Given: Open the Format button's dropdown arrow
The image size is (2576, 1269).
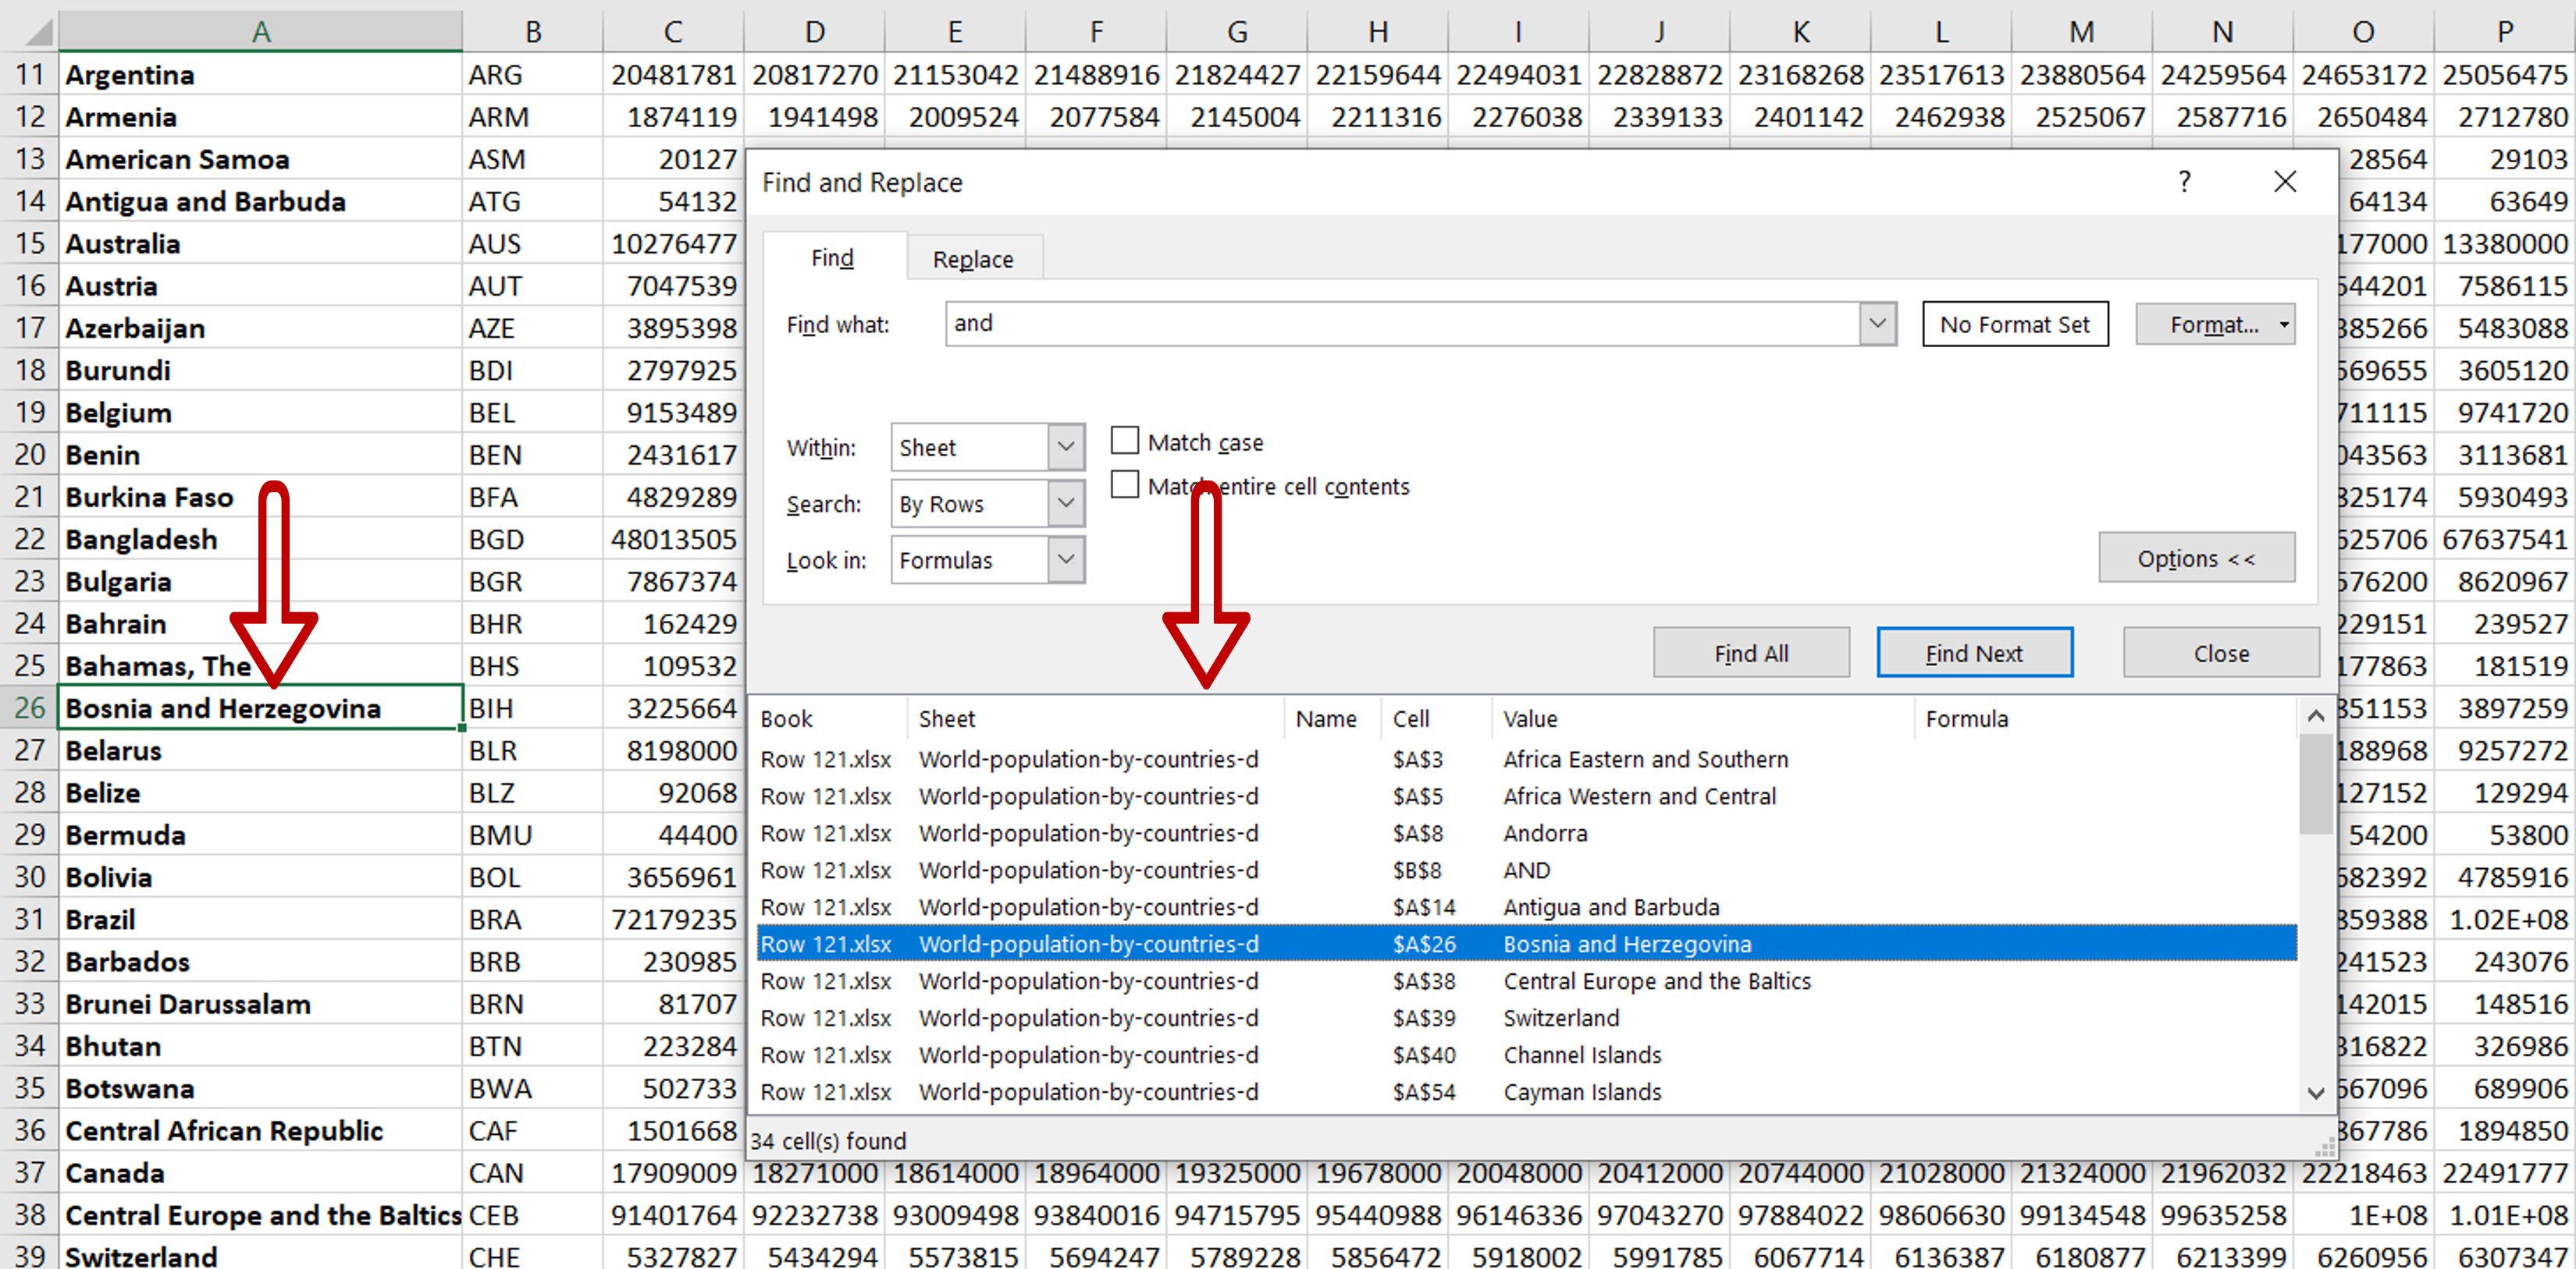Looking at the screenshot, I should pos(2284,324).
